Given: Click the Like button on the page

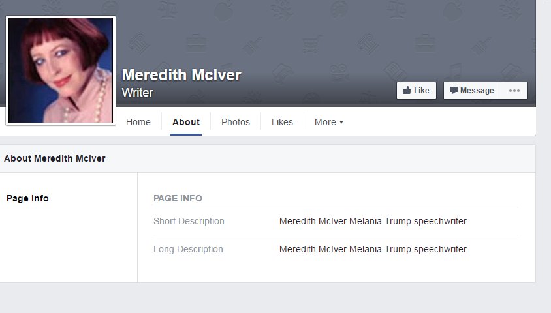Looking at the screenshot, I should 417,91.
